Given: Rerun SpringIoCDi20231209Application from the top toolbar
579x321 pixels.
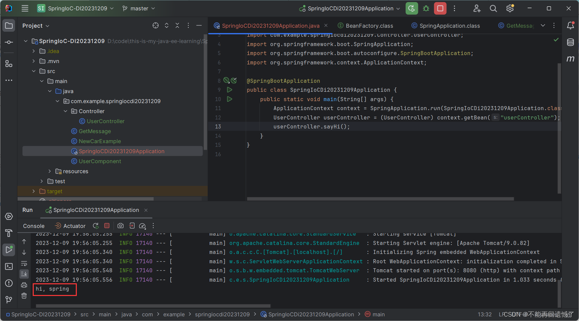Looking at the screenshot, I should [x=412, y=8].
